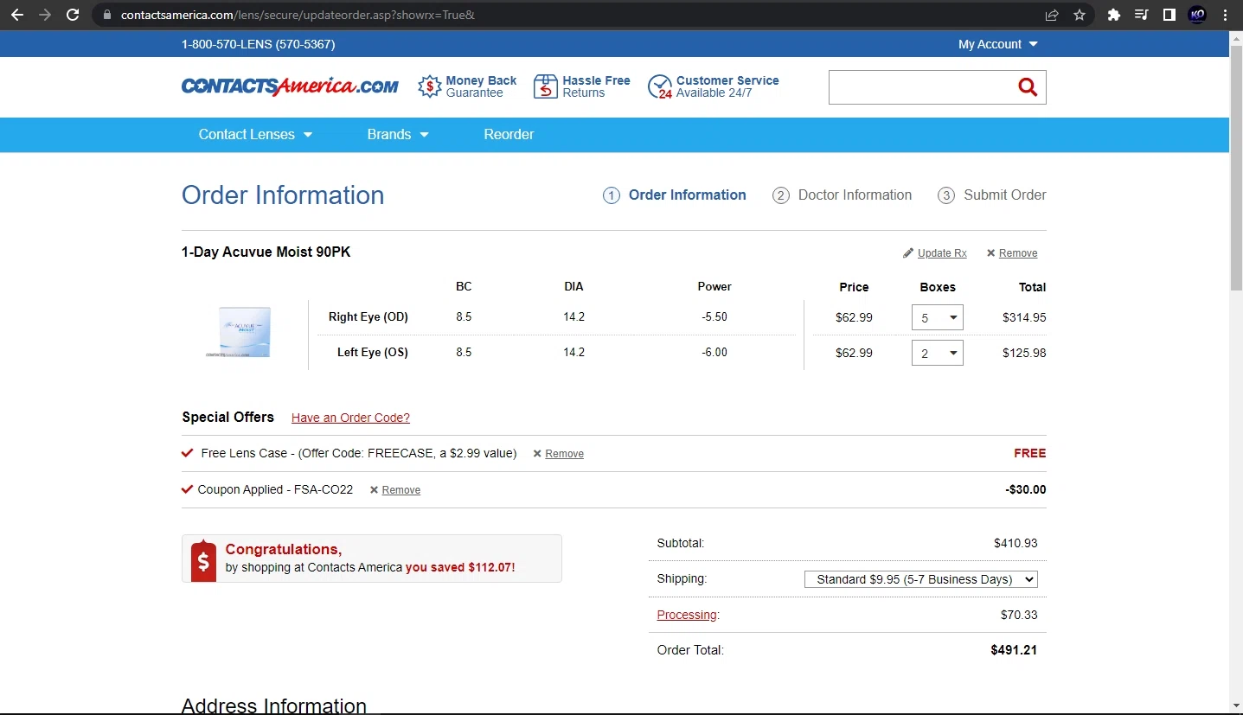Click the 24/7 Customer Service clock icon
1243x715 pixels.
coord(660,86)
